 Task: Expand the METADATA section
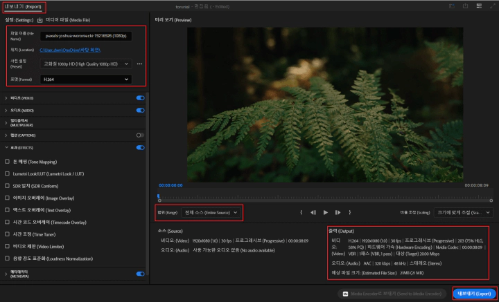6,274
